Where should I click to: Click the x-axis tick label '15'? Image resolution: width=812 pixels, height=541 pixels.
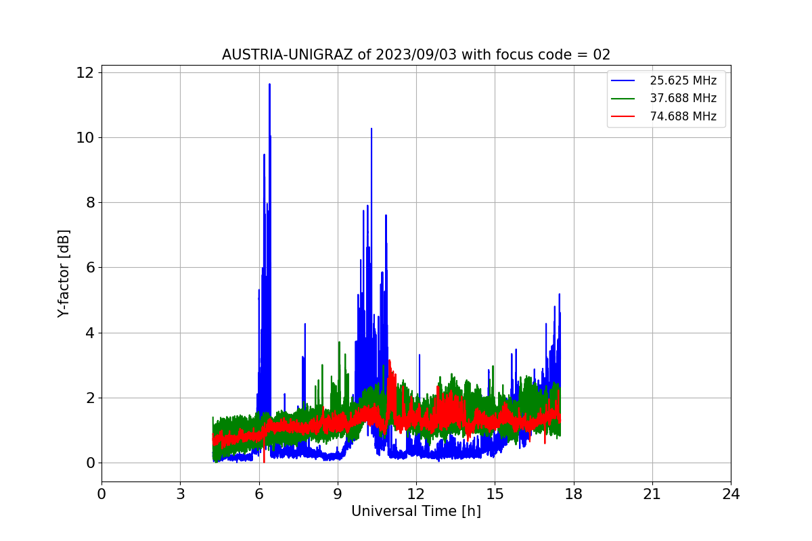[x=495, y=494]
